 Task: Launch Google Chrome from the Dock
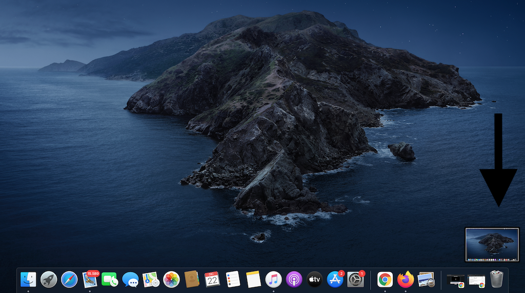(385, 279)
